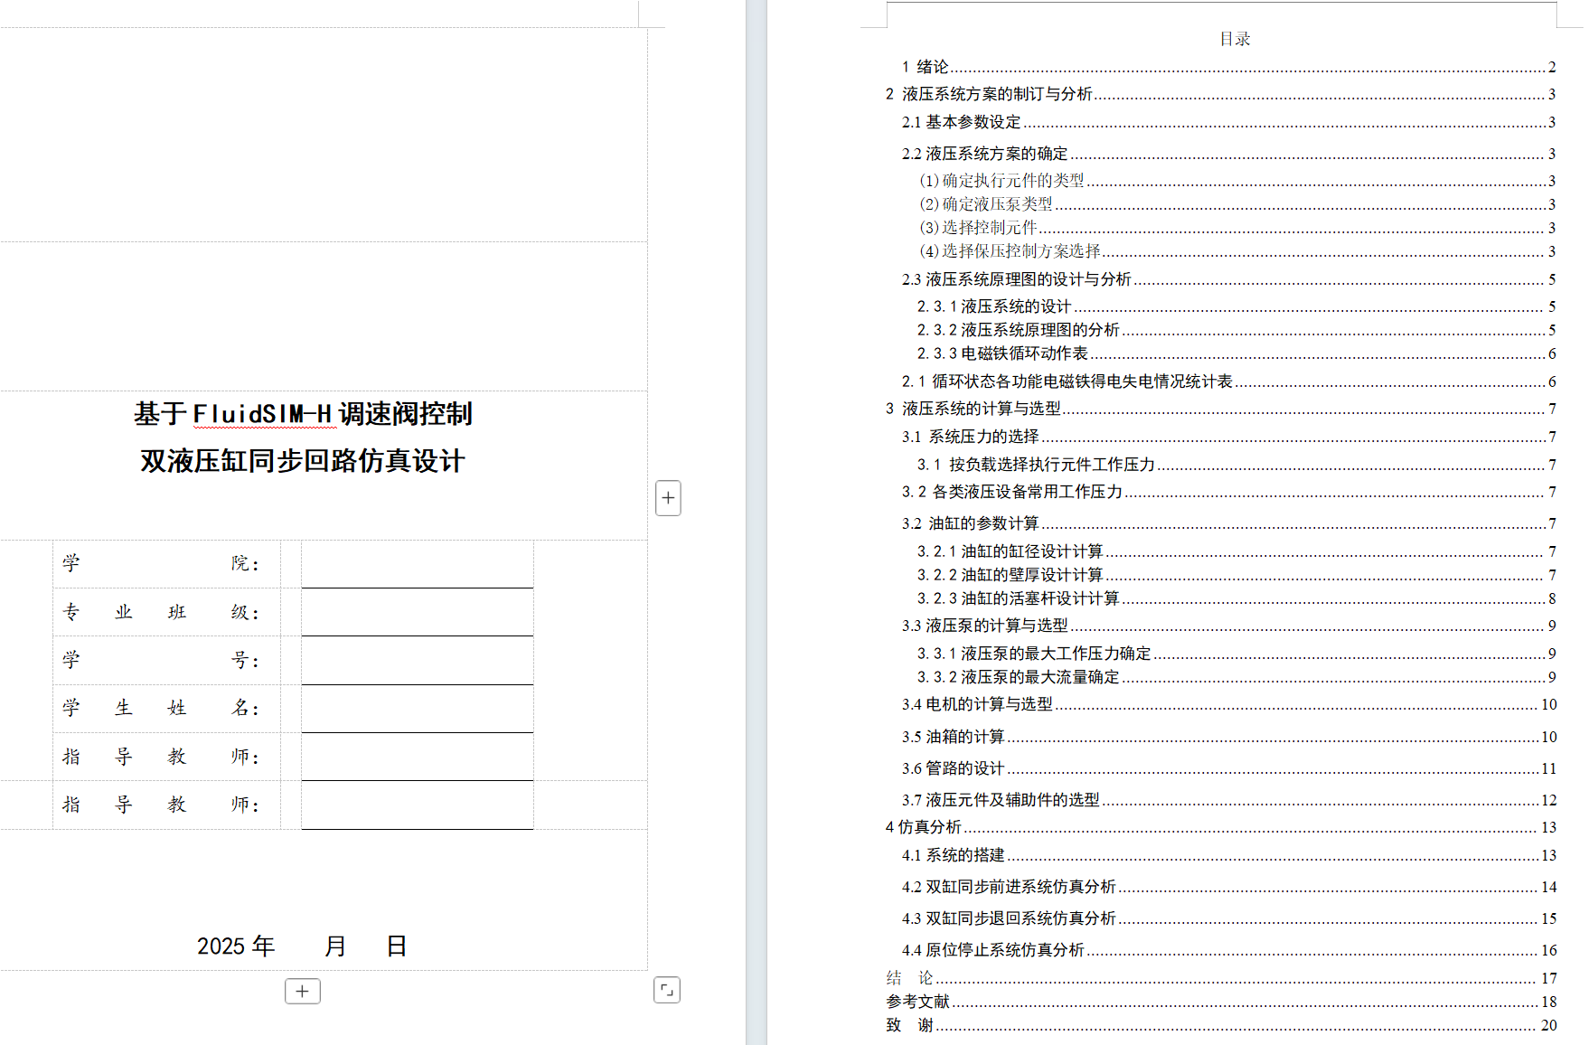1588x1045 pixels.
Task: Open the contents entry 2 液压系统方案的制订与分析
Action: point(1220,94)
